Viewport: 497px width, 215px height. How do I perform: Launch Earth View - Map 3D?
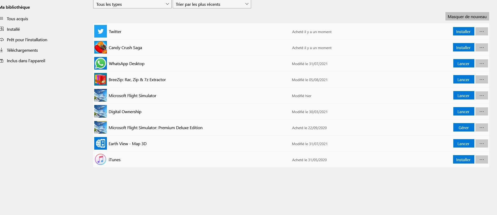(x=464, y=144)
